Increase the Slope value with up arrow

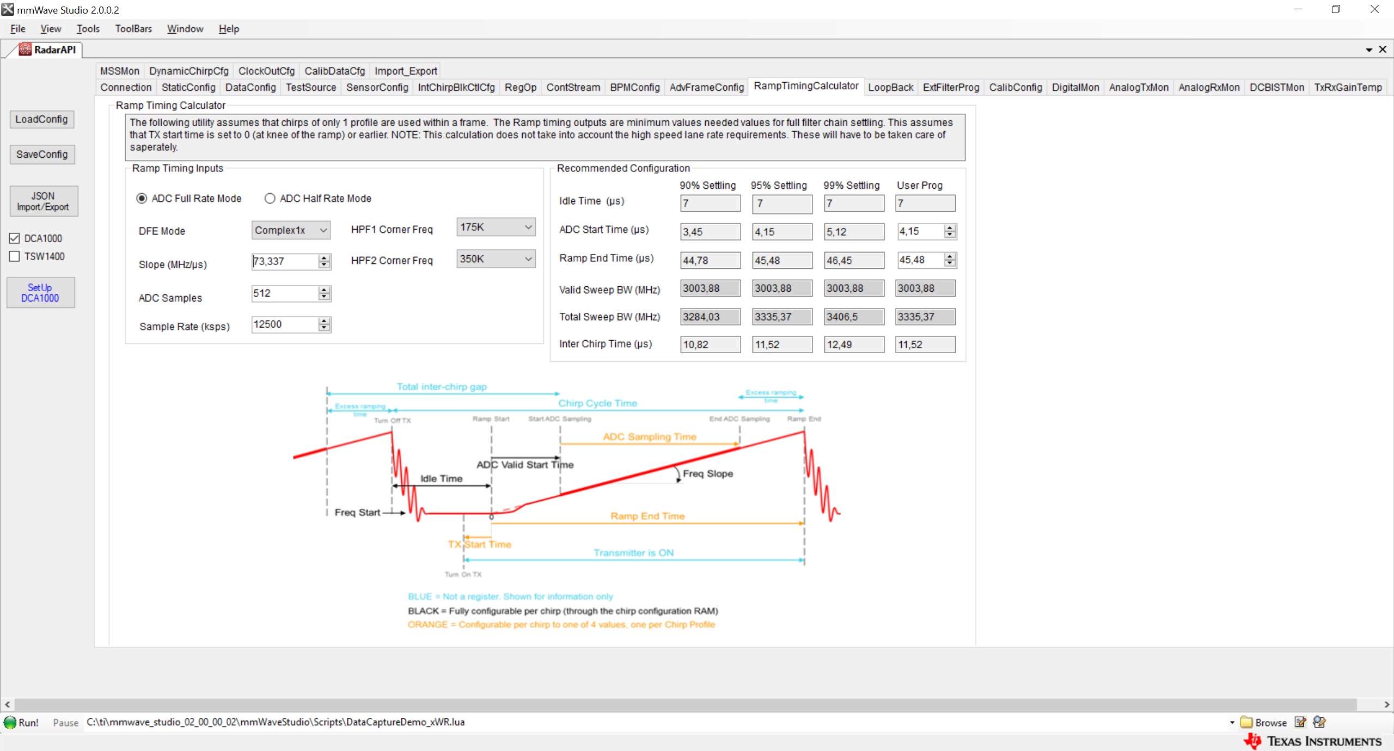(x=325, y=258)
